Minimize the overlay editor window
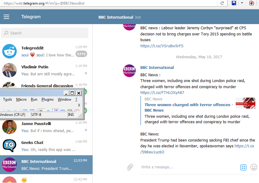The width and height of the screenshot is (259, 183). pos(66,93)
